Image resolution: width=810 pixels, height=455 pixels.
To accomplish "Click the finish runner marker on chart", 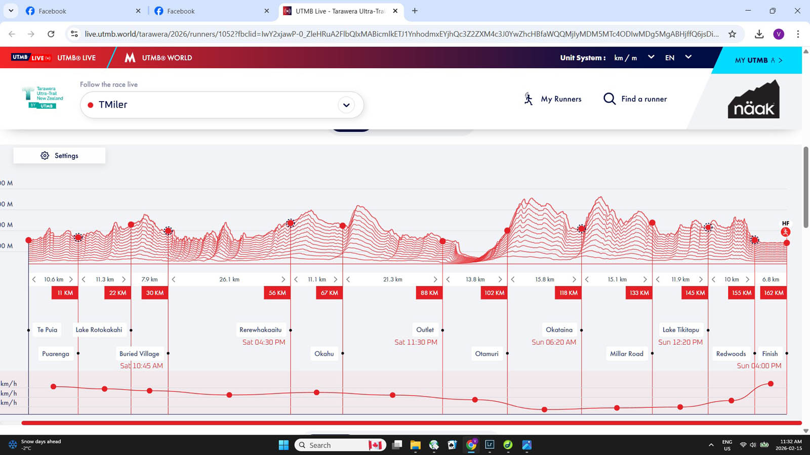I will 785,232.
